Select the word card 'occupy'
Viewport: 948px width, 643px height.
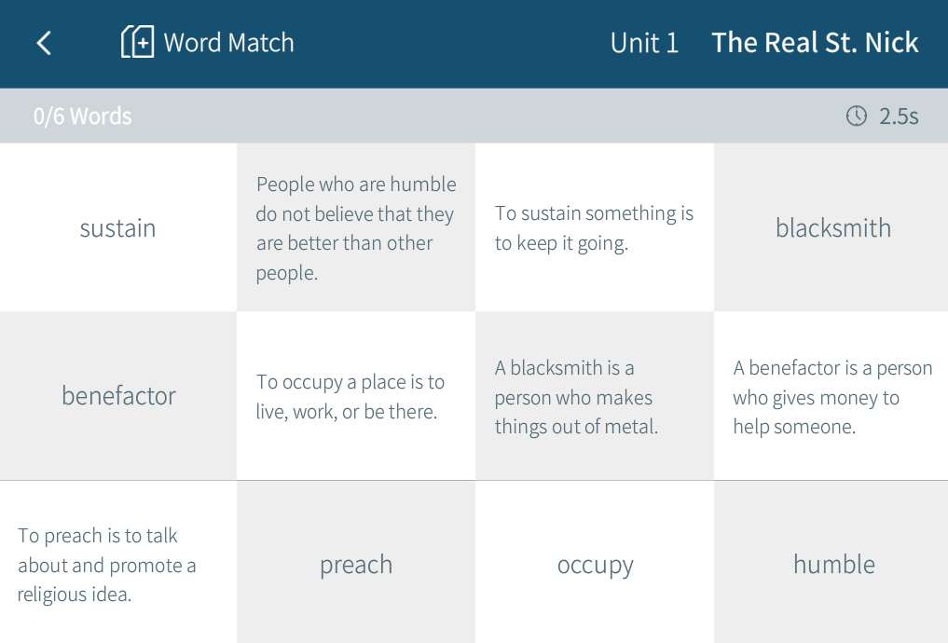(x=595, y=563)
